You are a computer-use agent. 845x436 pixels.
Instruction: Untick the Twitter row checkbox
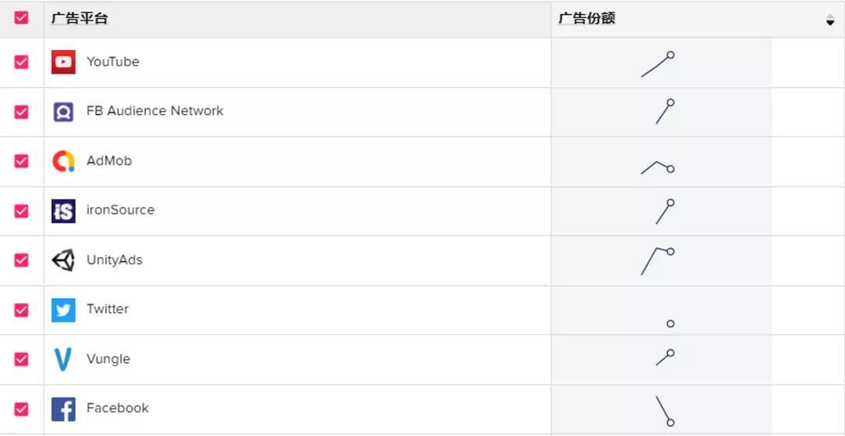[x=21, y=309]
